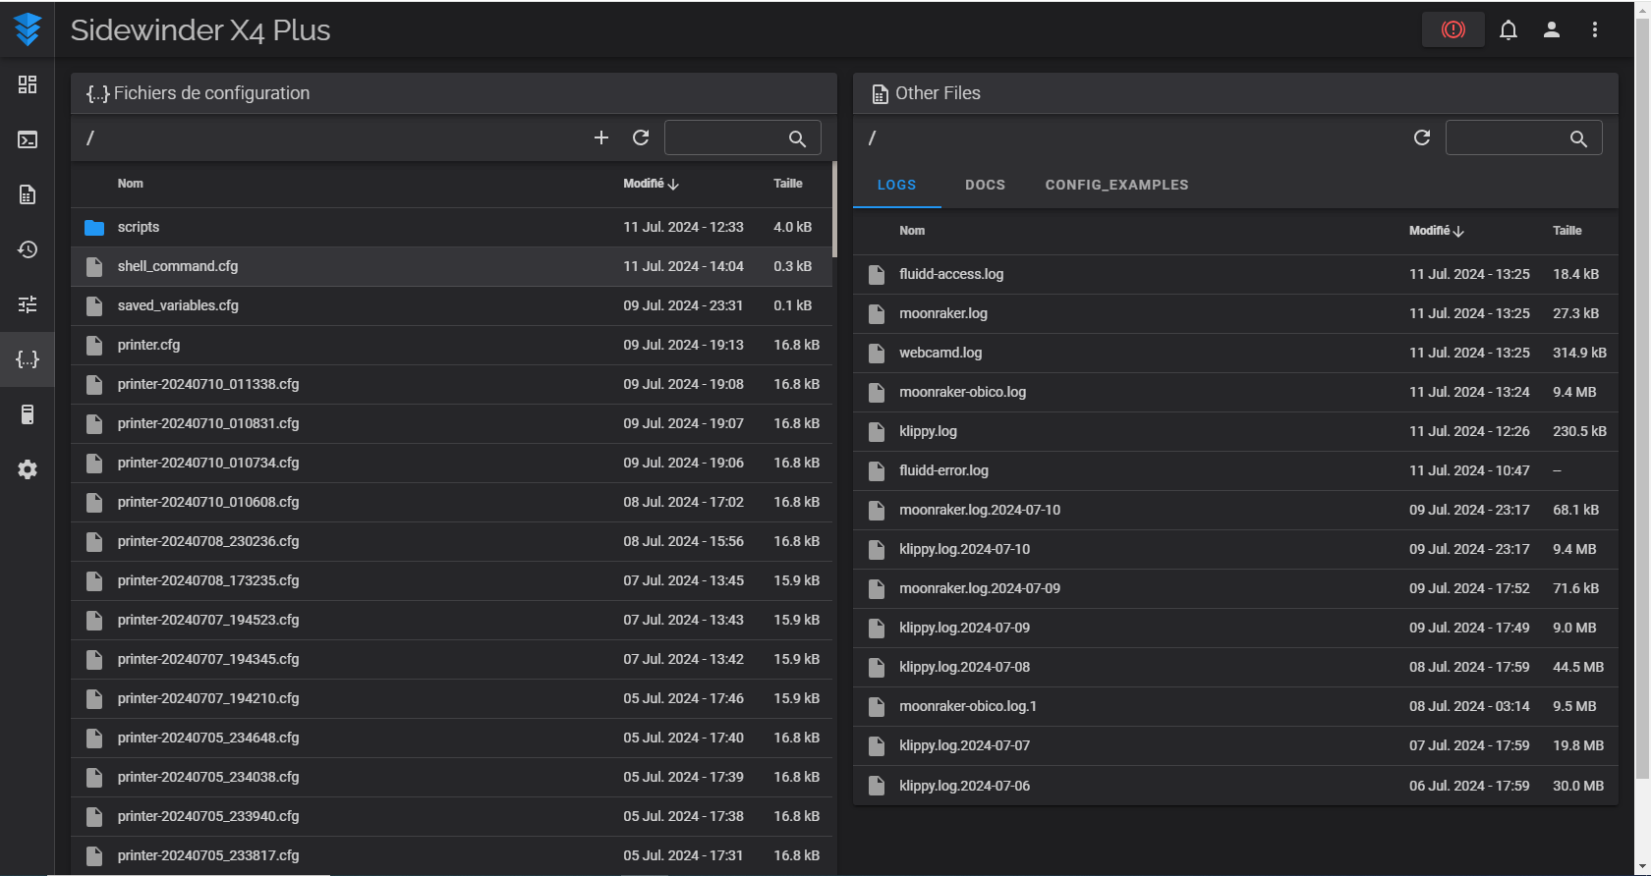Screen dimensions: 1651x876
Task: Select printer-20240705_234648.cfg
Action: click(451, 738)
